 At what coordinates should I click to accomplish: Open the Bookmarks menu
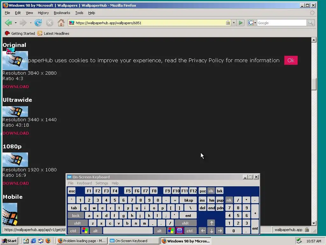click(x=62, y=13)
